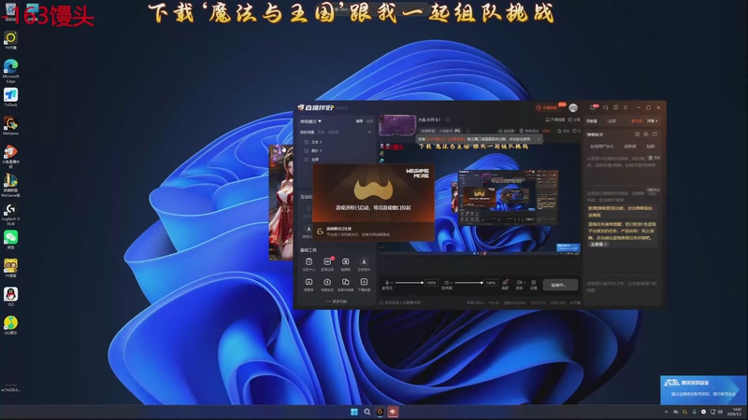Image resolution: width=748 pixels, height=420 pixels.
Task: Open the speaker device dropdown arrow
Action: pos(452,283)
